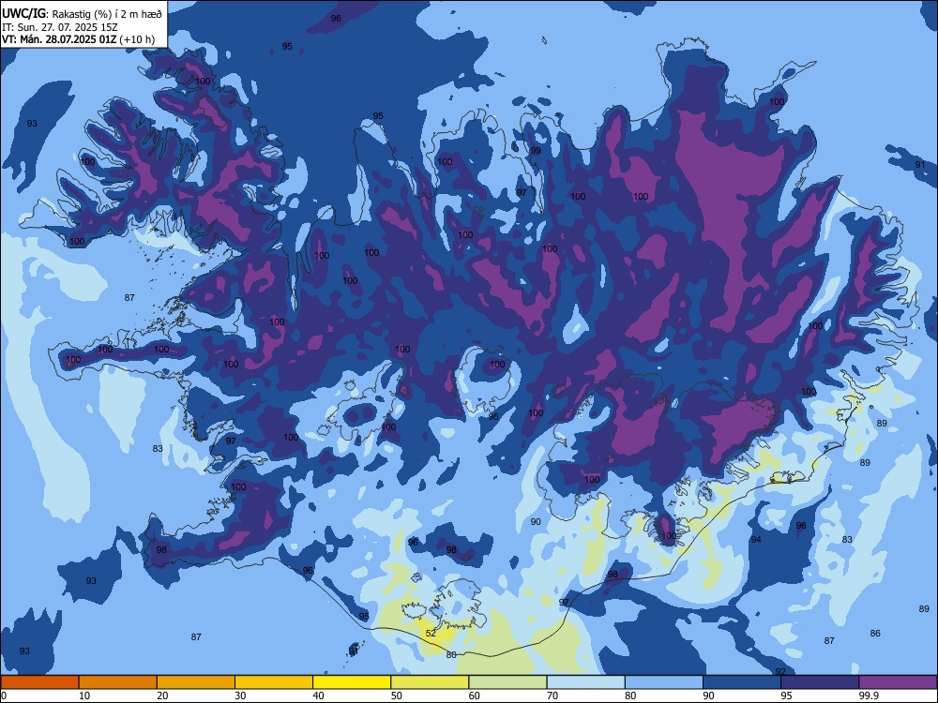938x703 pixels.
Task: Click the init time line 'IT: Sun. 27. 07. 2025 15Z'
Action: (60, 27)
